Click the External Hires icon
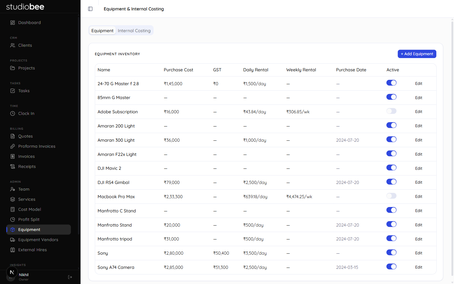Image resolution: width=454 pixels, height=284 pixels. tap(13, 250)
